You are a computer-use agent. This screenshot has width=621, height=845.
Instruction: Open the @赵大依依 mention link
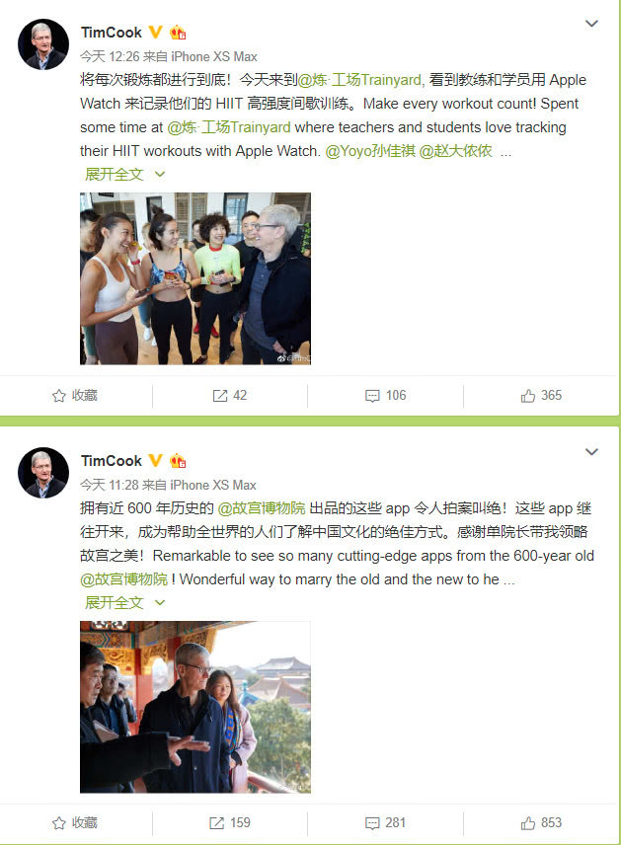[x=455, y=151]
